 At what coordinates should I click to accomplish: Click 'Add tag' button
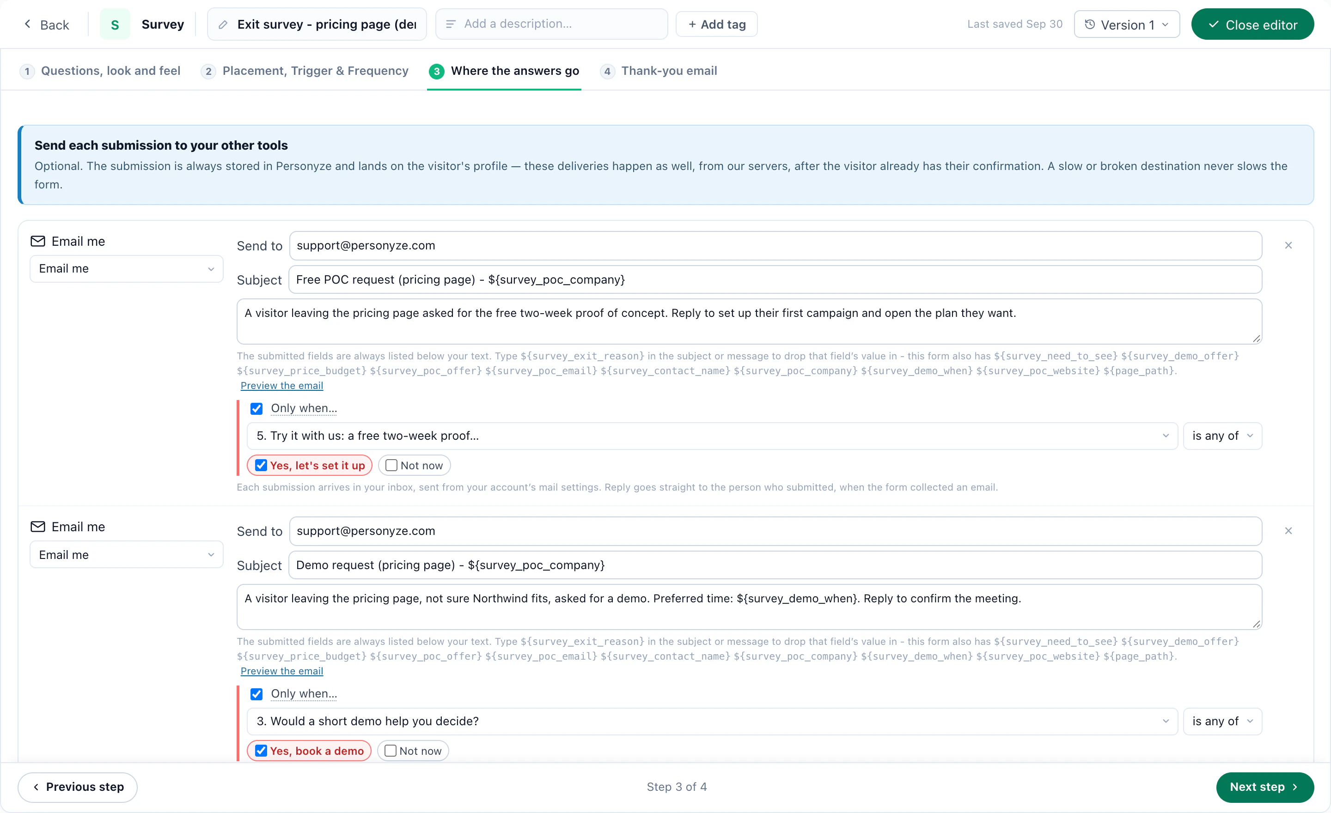(x=717, y=24)
